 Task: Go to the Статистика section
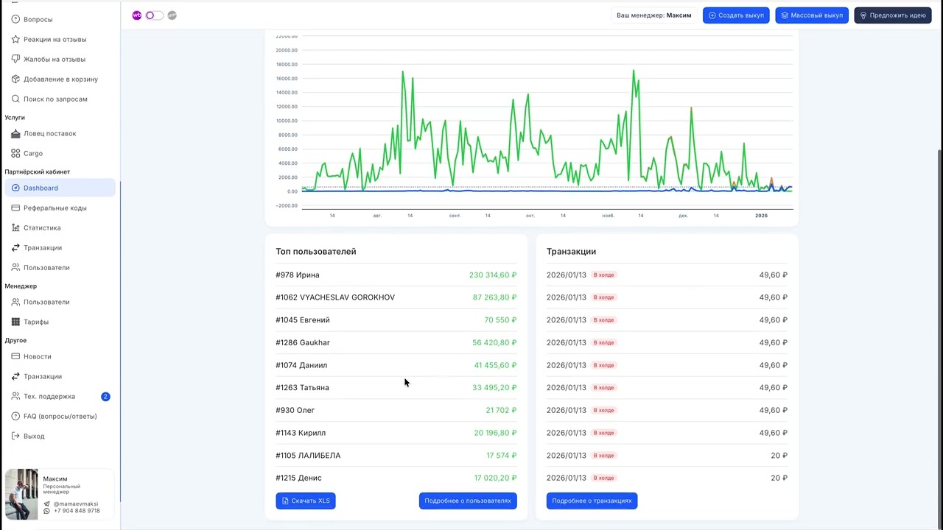pyautogui.click(x=42, y=227)
